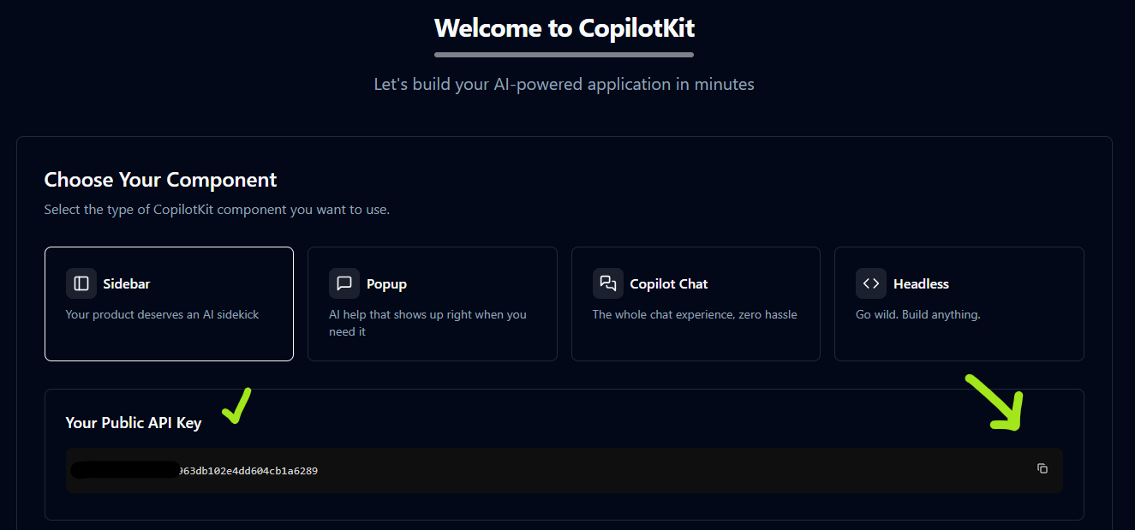Click the Sidebar layout icon
Viewport: 1135px width, 530px height.
pyautogui.click(x=81, y=283)
